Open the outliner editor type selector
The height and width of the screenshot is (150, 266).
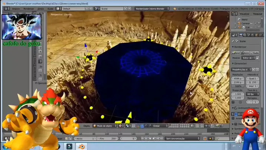click(x=234, y=14)
